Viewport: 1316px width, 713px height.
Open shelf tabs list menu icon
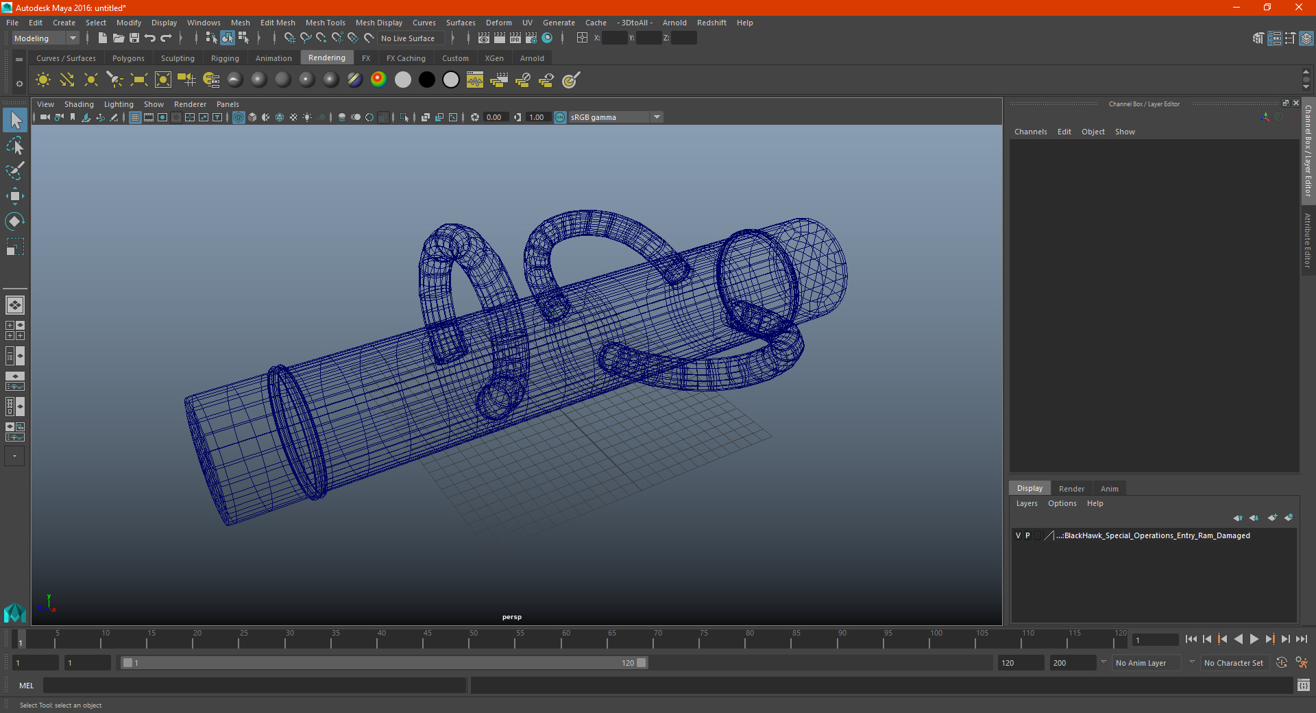(x=19, y=60)
